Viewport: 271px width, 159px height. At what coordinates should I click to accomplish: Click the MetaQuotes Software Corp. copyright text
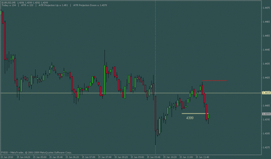coord(36,153)
